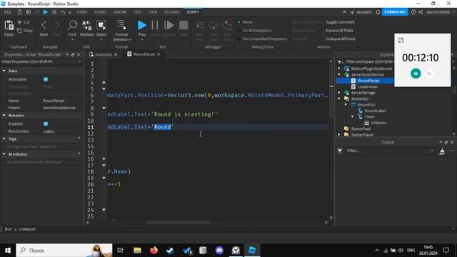The image size is (457, 257).
Task: Click the Stop test square icon
Action: click(x=184, y=26)
